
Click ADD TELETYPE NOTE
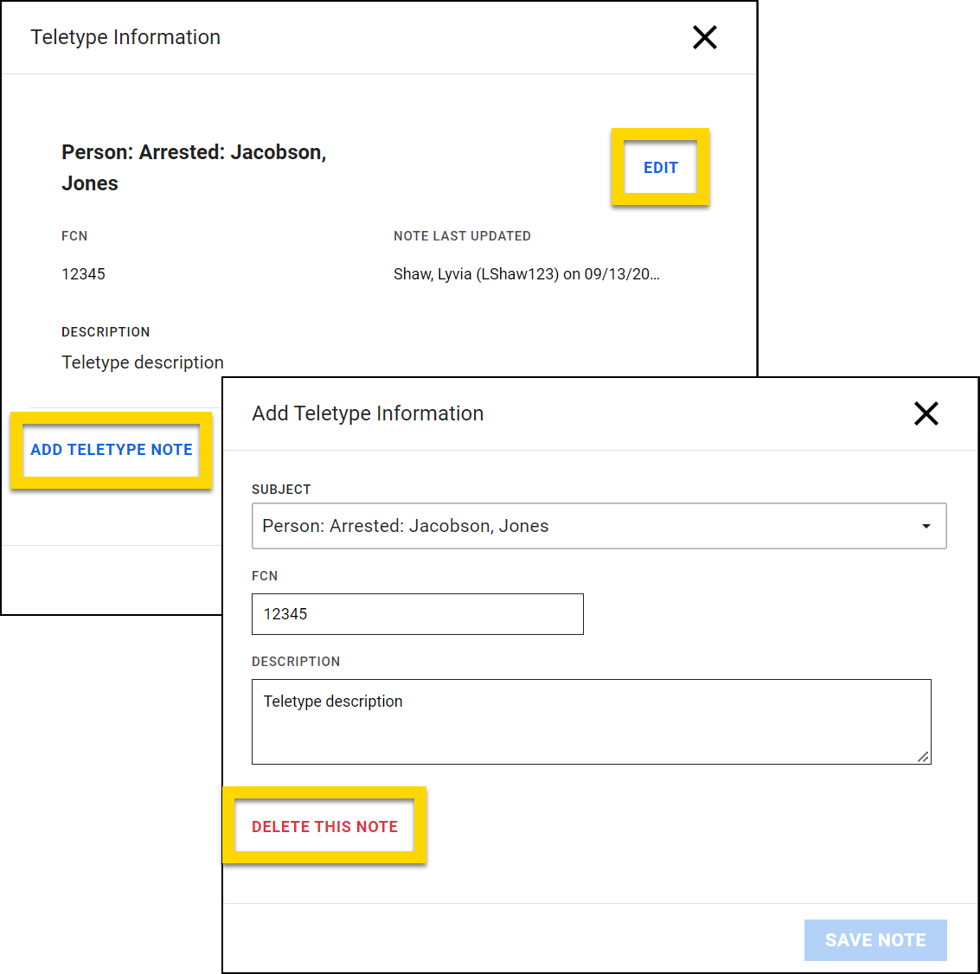coord(112,450)
